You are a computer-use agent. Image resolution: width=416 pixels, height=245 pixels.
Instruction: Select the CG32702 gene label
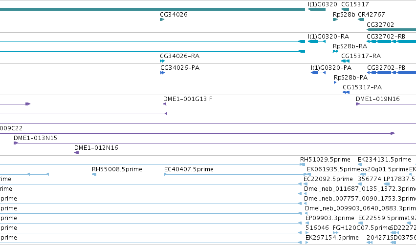click(380, 25)
